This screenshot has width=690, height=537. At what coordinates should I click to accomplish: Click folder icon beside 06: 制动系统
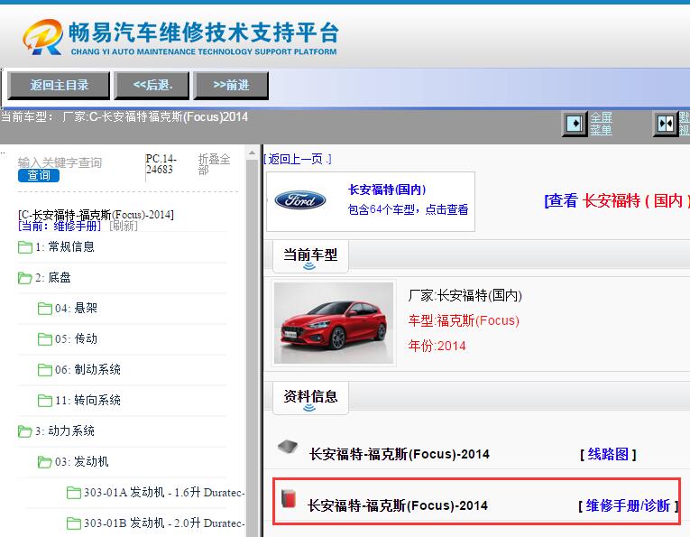pyautogui.click(x=45, y=370)
